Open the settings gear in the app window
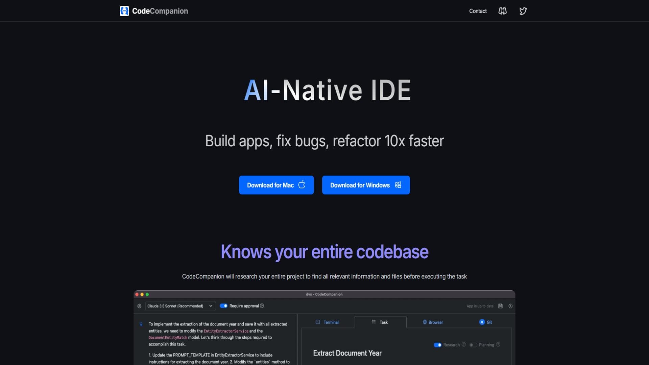649x365 pixels. coord(139,306)
